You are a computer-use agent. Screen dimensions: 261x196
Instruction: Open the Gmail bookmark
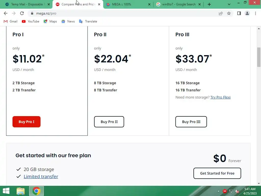click(10, 21)
